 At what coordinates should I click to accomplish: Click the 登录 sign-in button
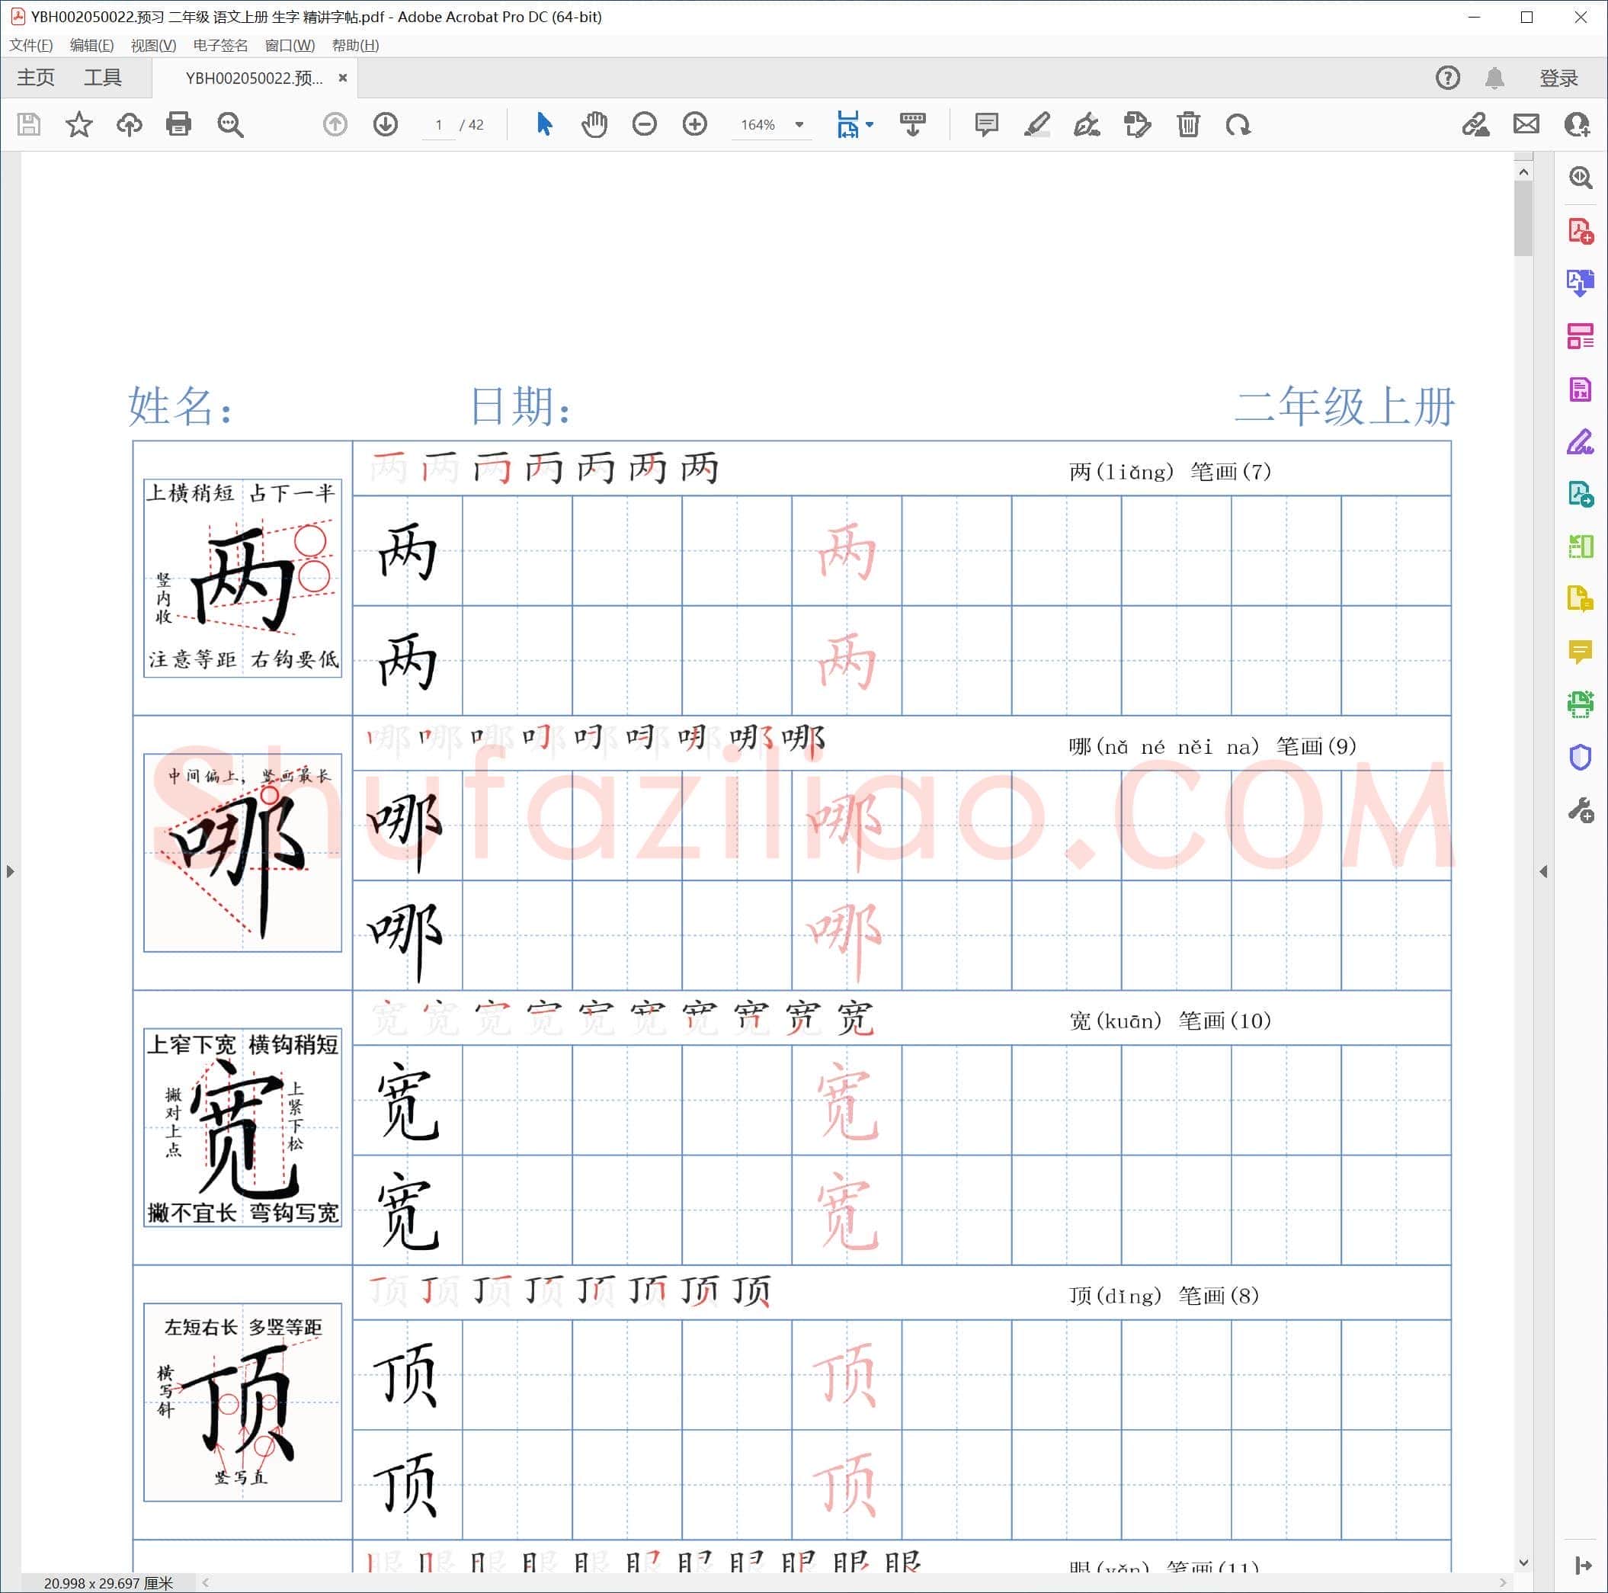coord(1559,79)
